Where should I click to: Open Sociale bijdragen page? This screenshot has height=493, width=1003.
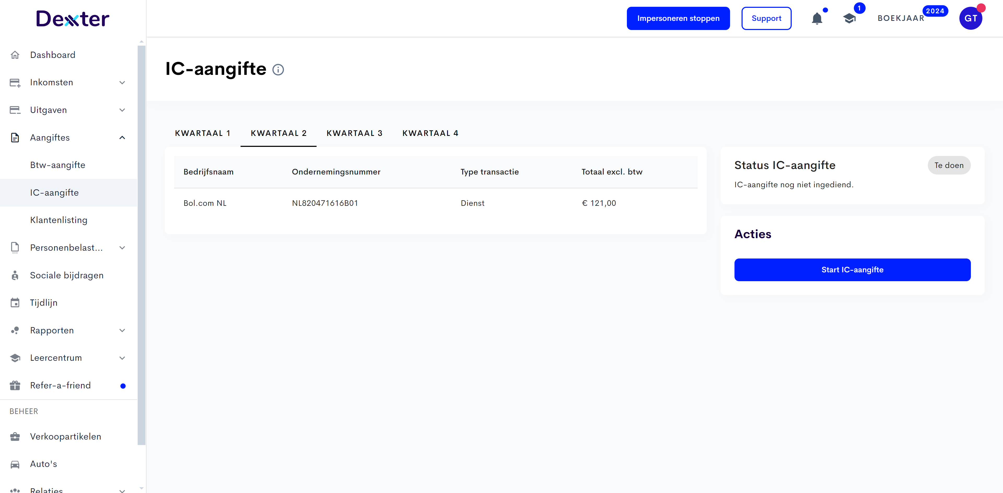pos(68,275)
